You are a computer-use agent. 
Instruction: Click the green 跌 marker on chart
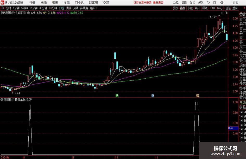(117, 95)
